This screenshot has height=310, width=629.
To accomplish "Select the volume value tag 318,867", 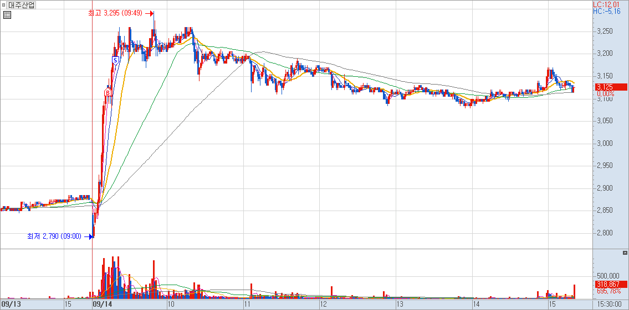I will pyautogui.click(x=610, y=284).
